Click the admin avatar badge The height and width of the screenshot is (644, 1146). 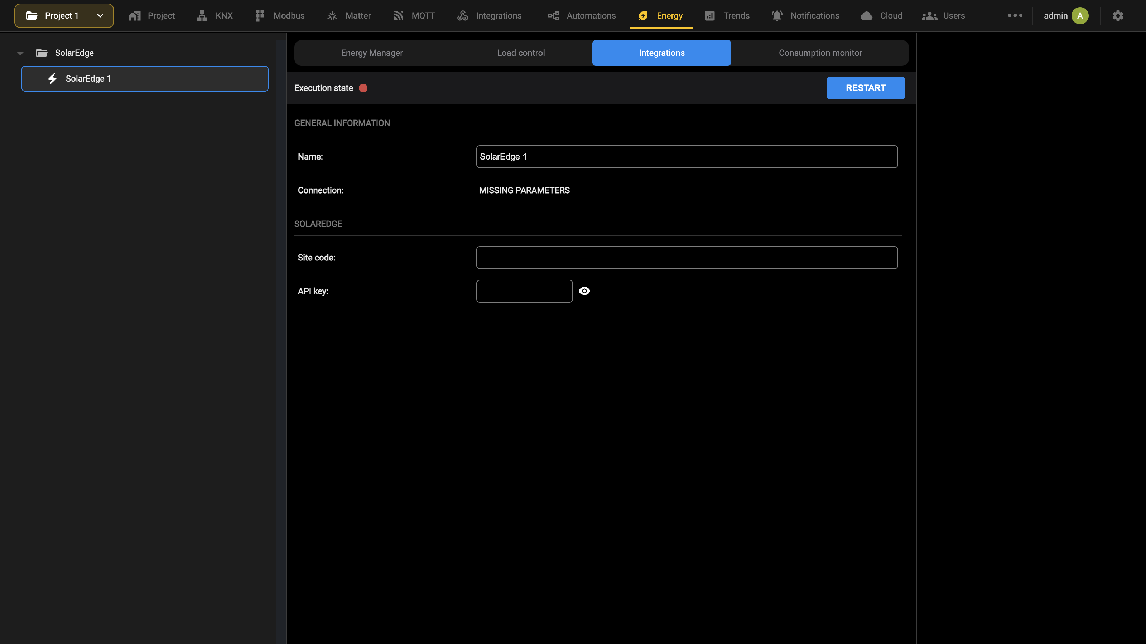click(x=1080, y=16)
